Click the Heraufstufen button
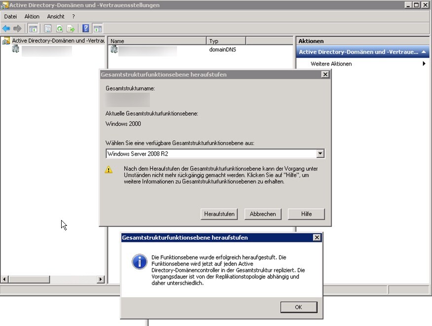Screen dimensions: 432x326 pyautogui.click(x=219, y=214)
